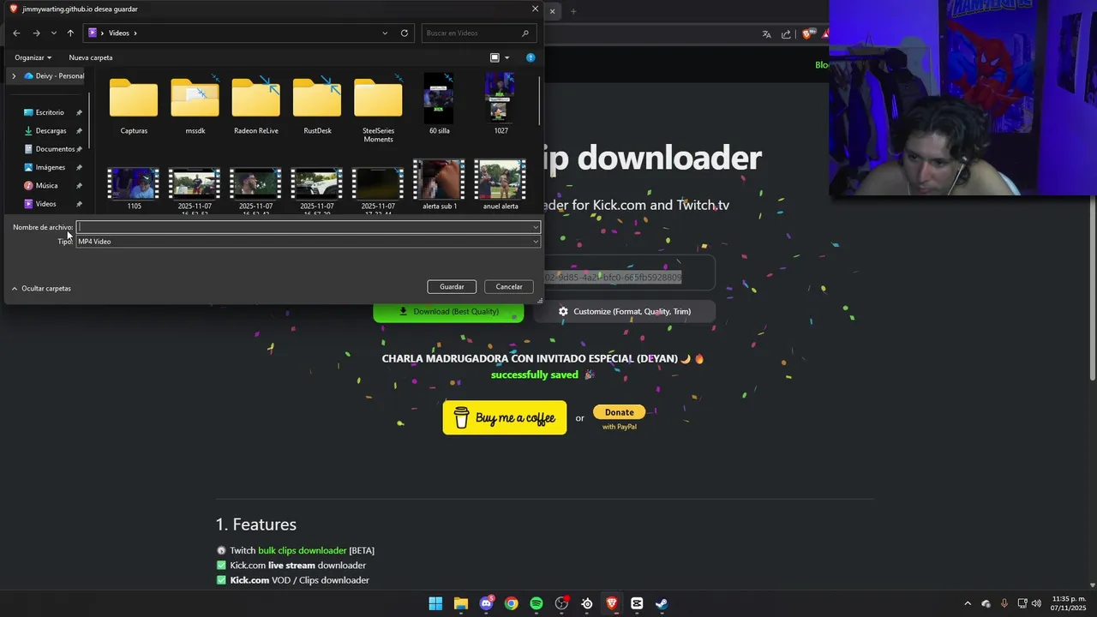This screenshot has width=1097, height=617.
Task: Change the view layout icon
Action: click(x=495, y=57)
